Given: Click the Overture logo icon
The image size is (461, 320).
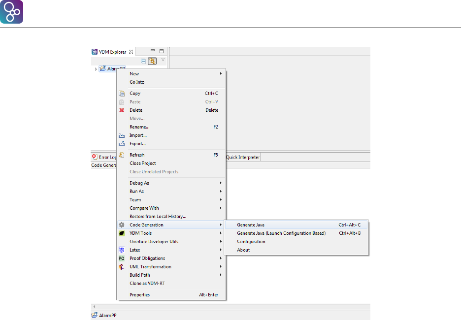Looking at the screenshot, I should coord(11,12).
